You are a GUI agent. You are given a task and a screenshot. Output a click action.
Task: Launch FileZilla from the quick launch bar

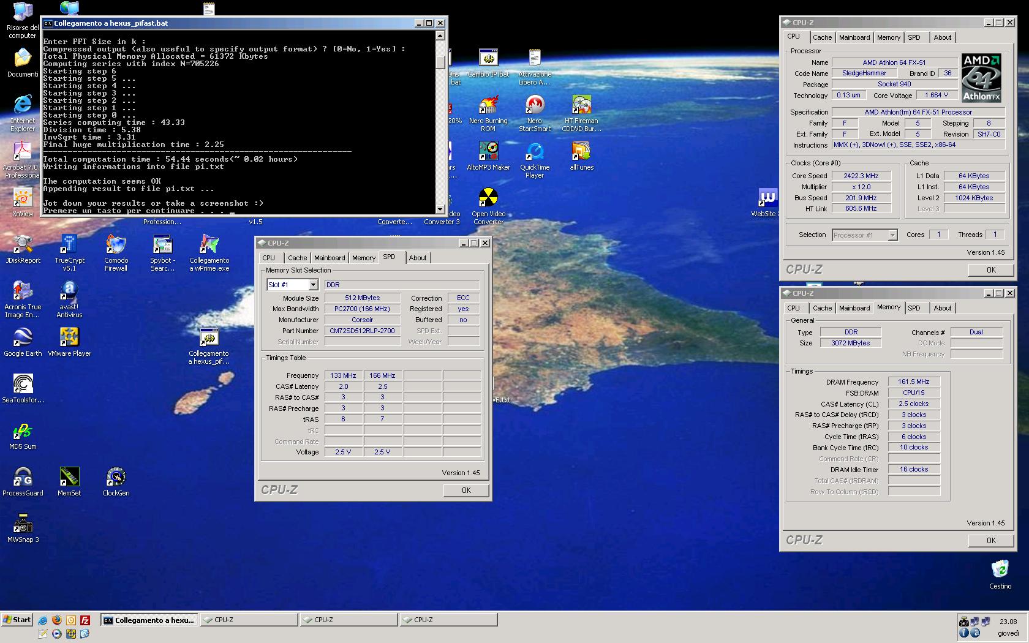tap(85, 620)
